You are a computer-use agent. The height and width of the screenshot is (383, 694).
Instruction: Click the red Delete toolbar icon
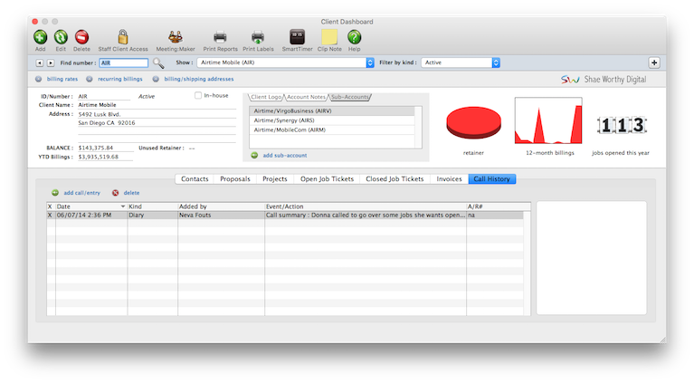(81, 38)
